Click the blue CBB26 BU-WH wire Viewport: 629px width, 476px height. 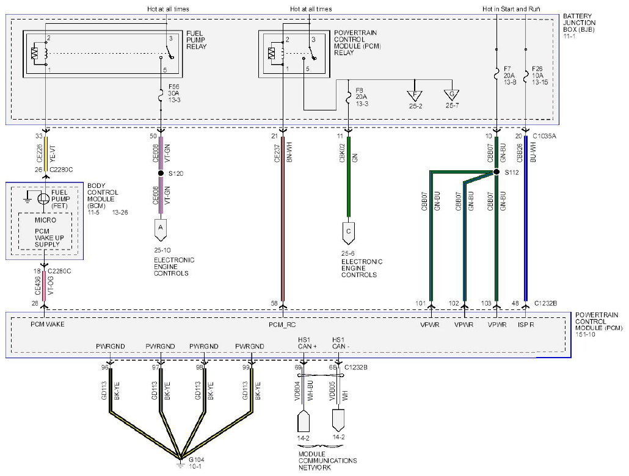pyautogui.click(x=526, y=220)
